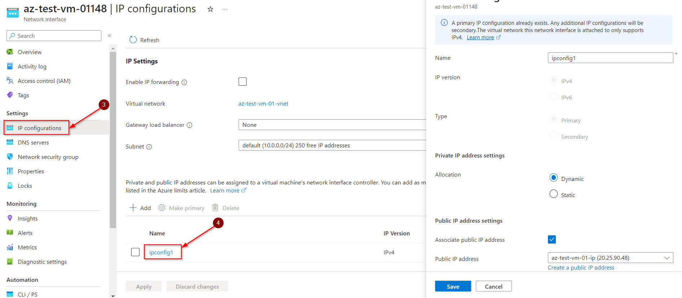Click the az-test-vm-01-vnet link
Screen dimensions: 682x298
coord(263,104)
